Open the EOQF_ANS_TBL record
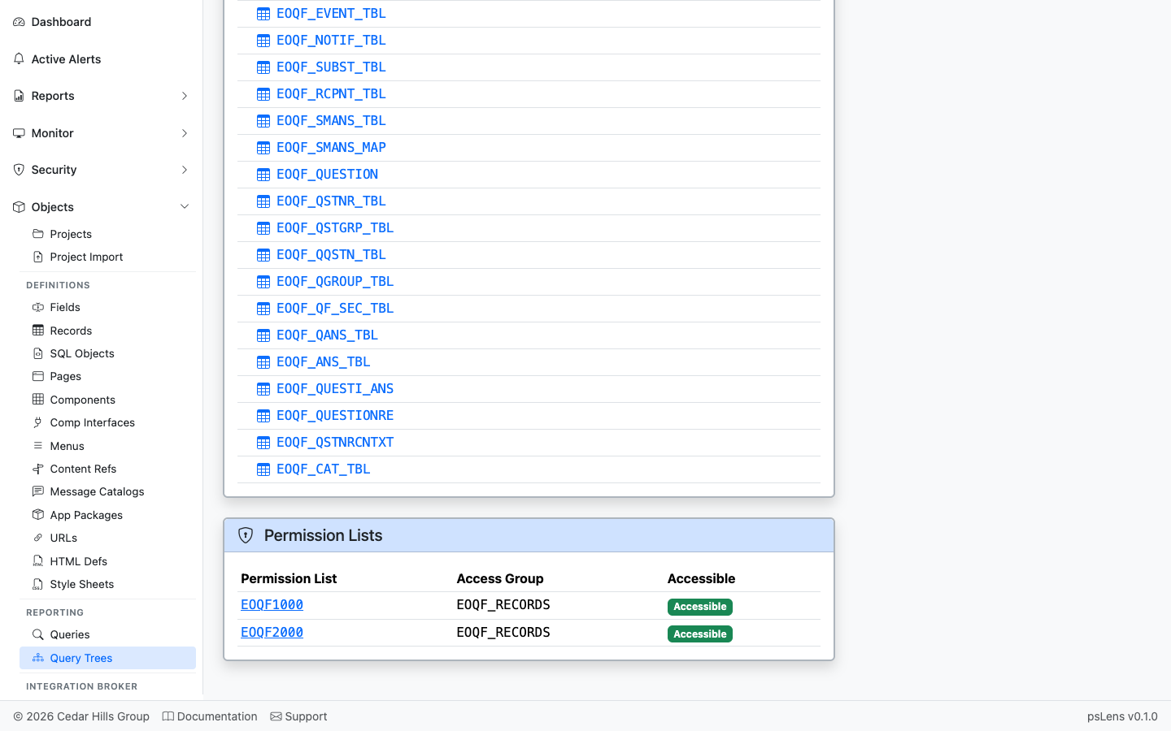This screenshot has height=731, width=1171. coord(323,361)
